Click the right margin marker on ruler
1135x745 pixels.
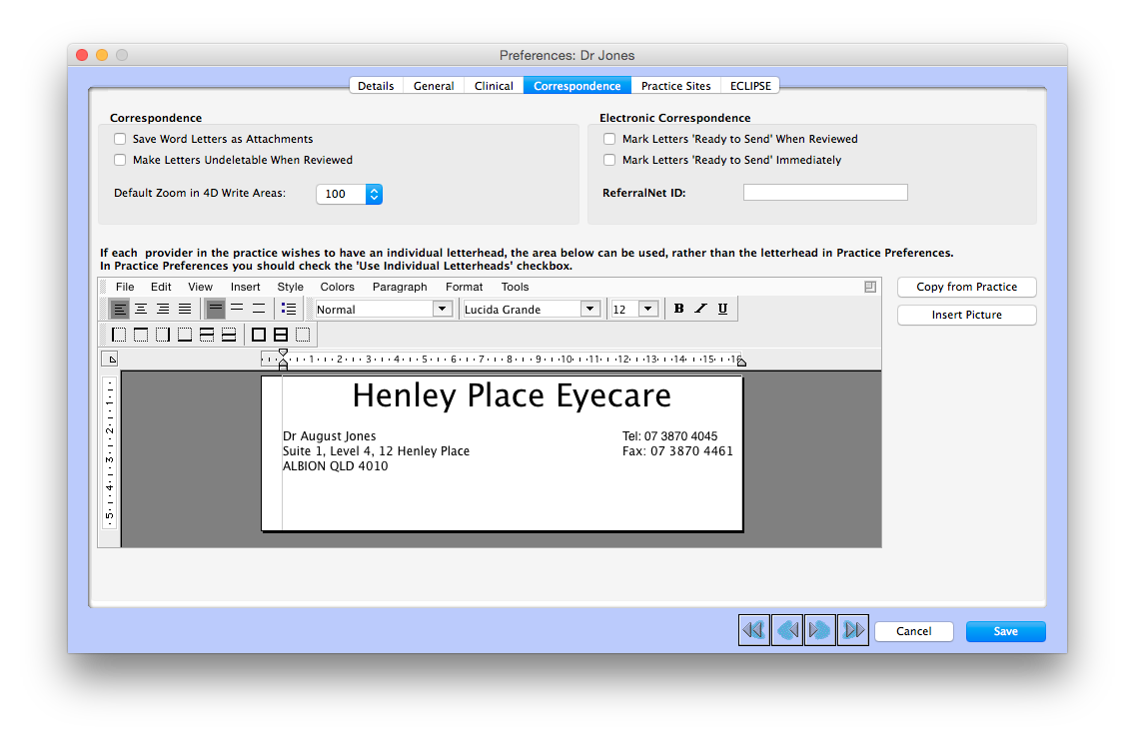[741, 361]
